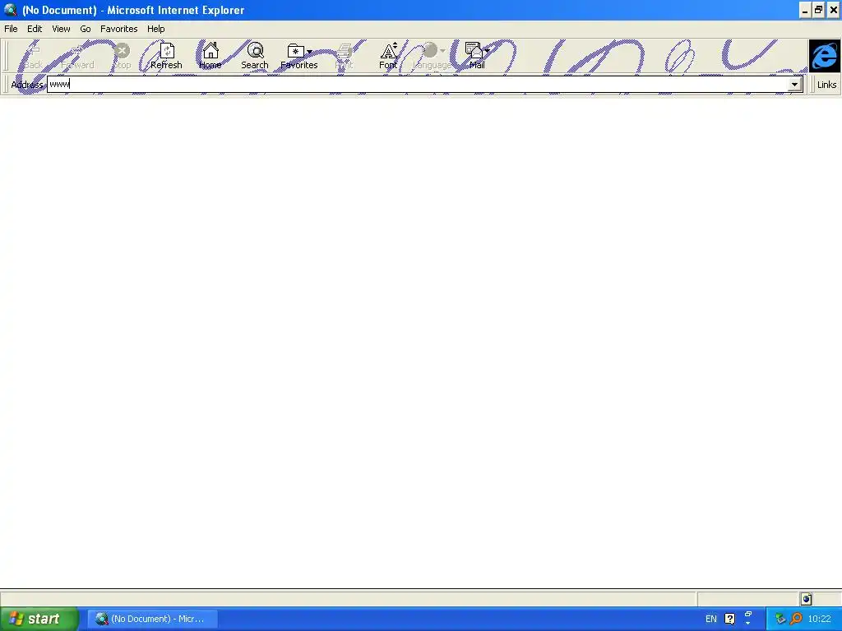The width and height of the screenshot is (842, 631).
Task: Open the Address bar history dropdown
Action: tap(794, 85)
